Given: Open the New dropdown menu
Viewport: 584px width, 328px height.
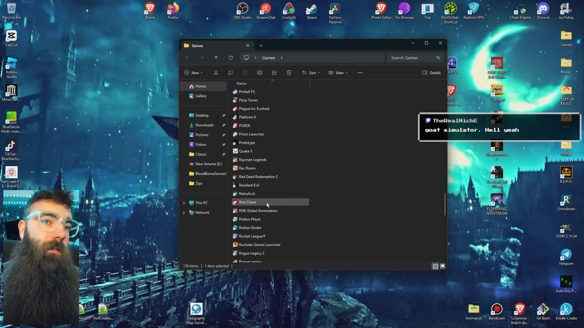Looking at the screenshot, I should (x=193, y=72).
